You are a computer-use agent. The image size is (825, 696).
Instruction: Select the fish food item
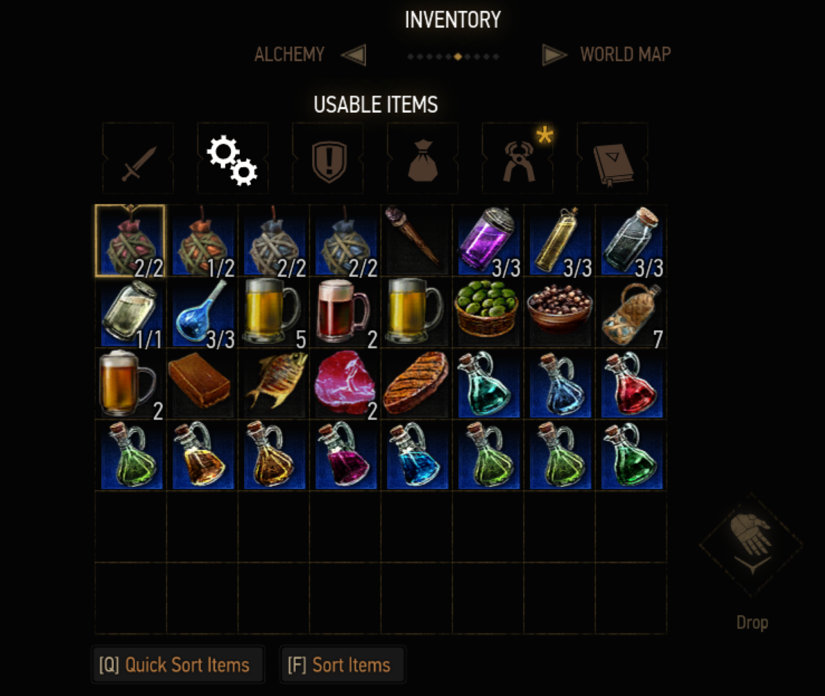(x=274, y=383)
